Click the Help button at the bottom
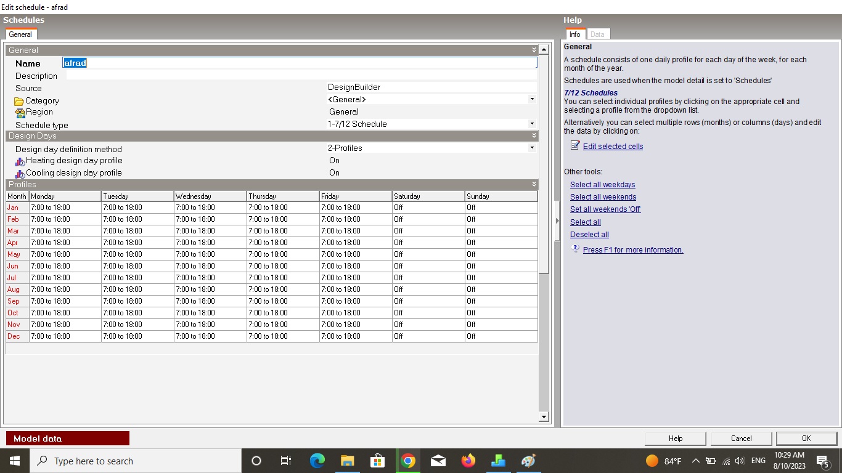The height and width of the screenshot is (473, 842). [676, 439]
